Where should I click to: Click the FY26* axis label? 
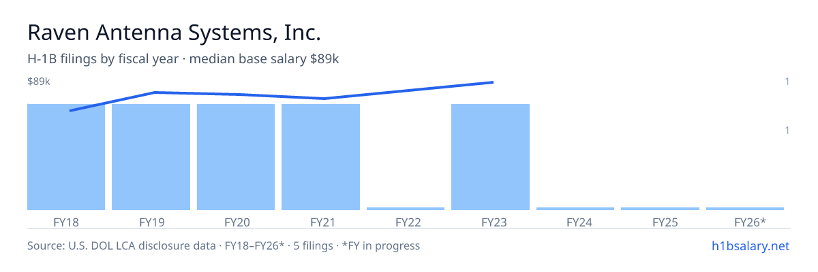tap(751, 222)
